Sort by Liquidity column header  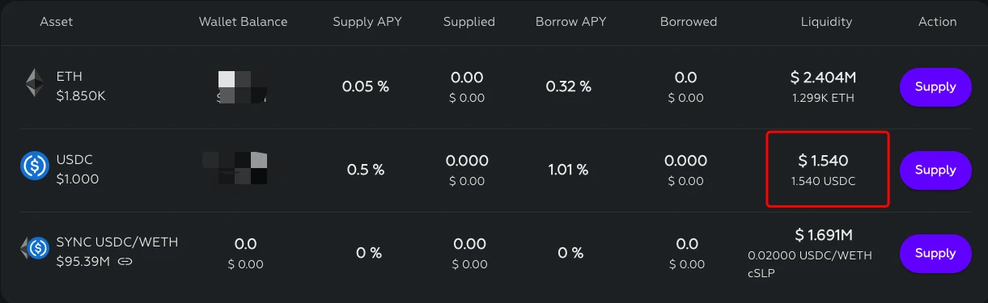tap(825, 22)
